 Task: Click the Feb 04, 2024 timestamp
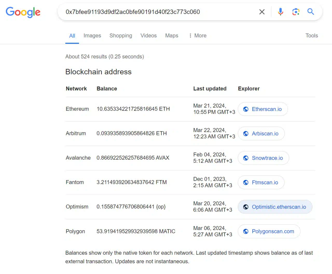pos(213,158)
